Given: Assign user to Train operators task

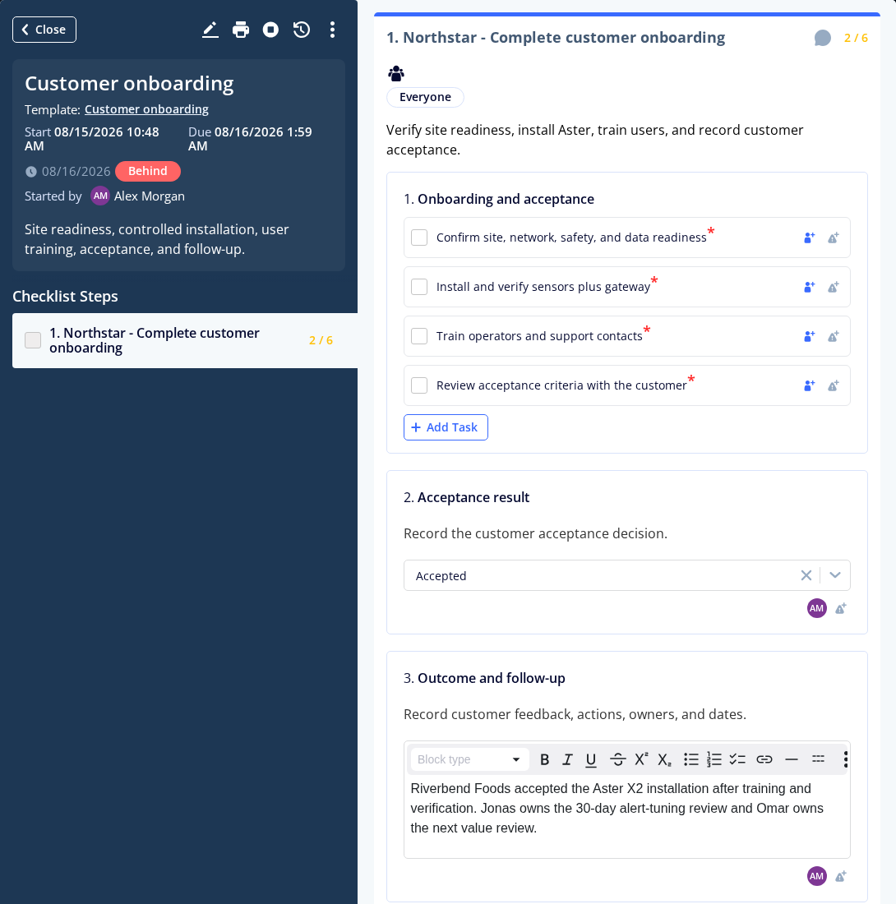Looking at the screenshot, I should (x=809, y=336).
